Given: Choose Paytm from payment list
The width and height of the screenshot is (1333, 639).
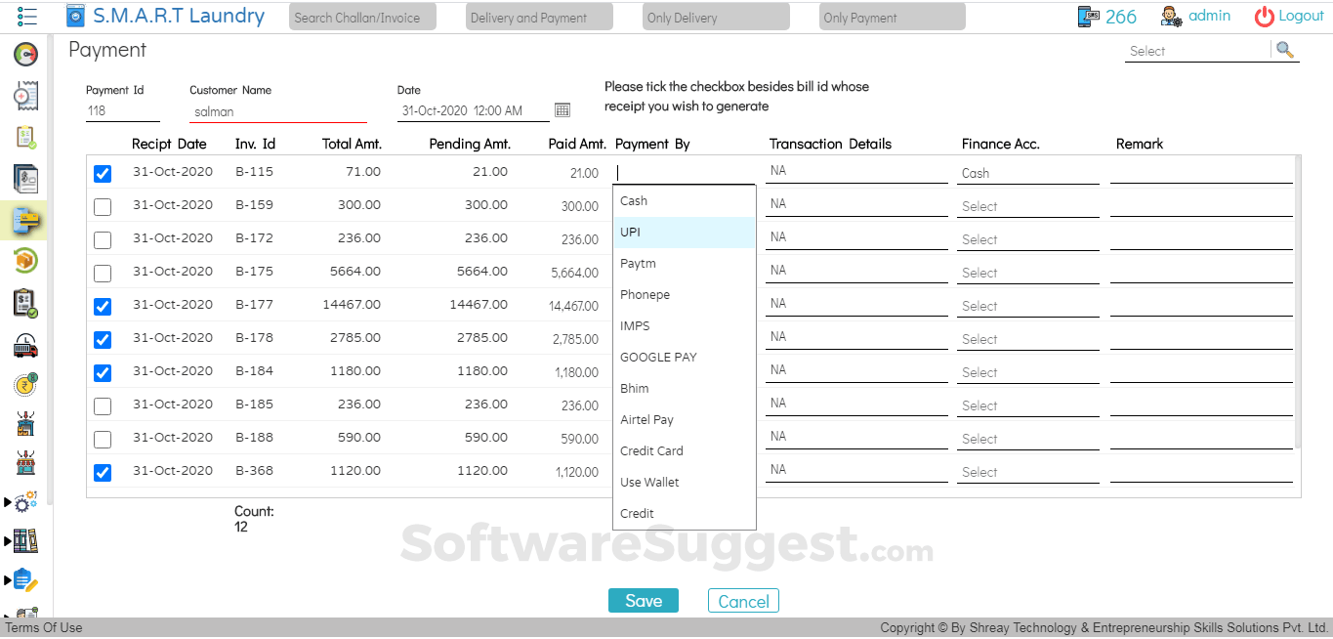Looking at the screenshot, I should click(x=685, y=263).
